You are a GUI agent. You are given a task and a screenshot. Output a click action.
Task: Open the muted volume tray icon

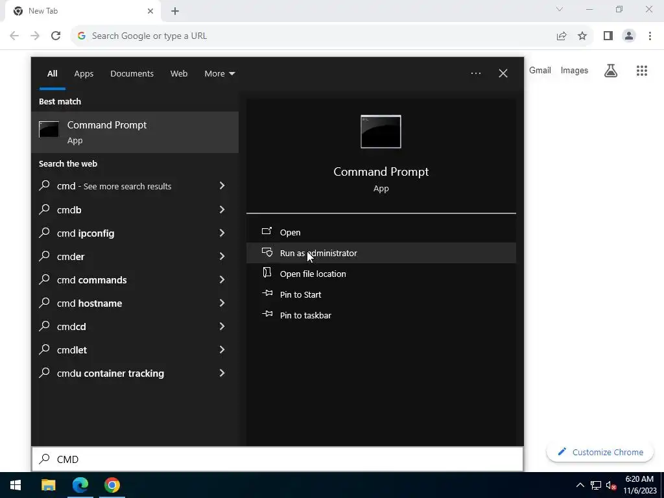pyautogui.click(x=611, y=485)
